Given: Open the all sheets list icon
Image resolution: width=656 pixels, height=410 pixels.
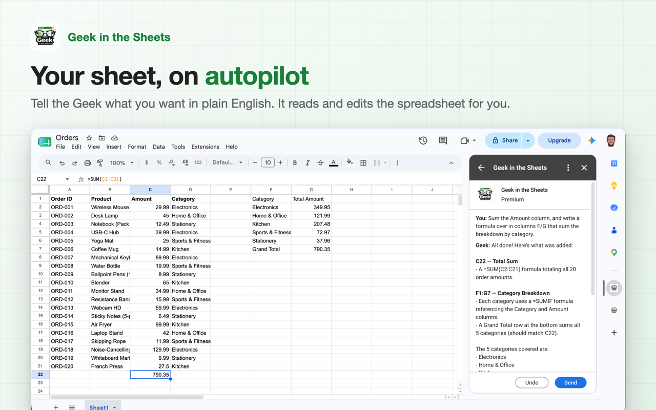Looking at the screenshot, I should [72, 407].
